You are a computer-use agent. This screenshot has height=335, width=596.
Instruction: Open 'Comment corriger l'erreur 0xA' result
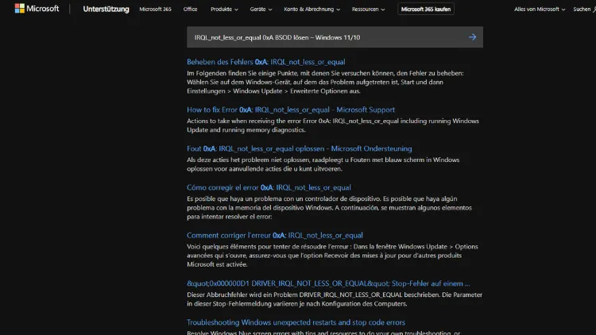coord(274,235)
